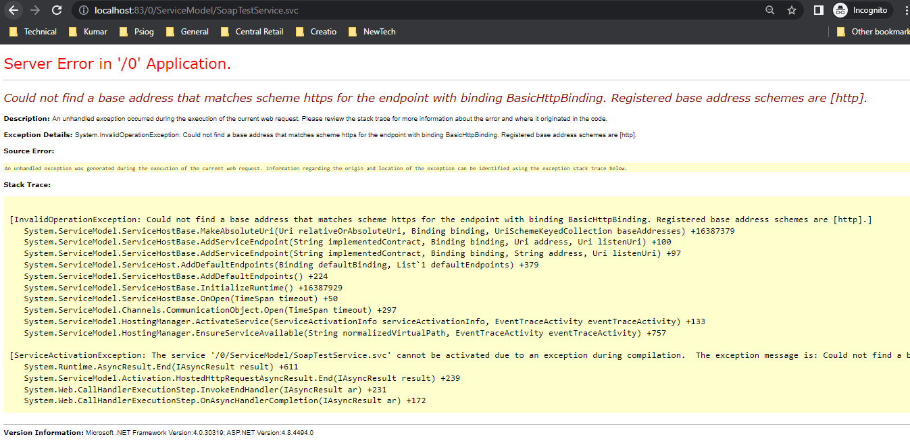The width and height of the screenshot is (910, 441).
Task: Click the OnAsyncHandlerCompletion +172 line
Action: click(x=225, y=401)
